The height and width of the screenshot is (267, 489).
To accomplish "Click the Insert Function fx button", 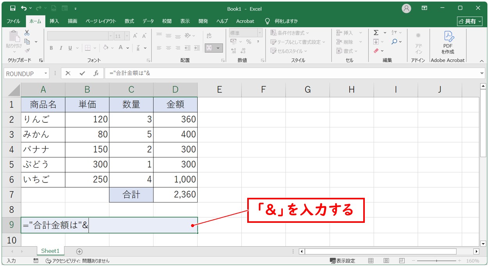I will tap(96, 73).
